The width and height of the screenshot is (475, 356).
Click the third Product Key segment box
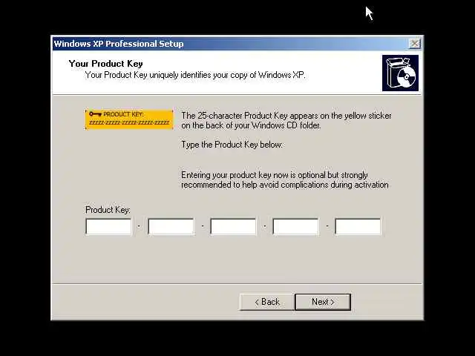pos(233,226)
